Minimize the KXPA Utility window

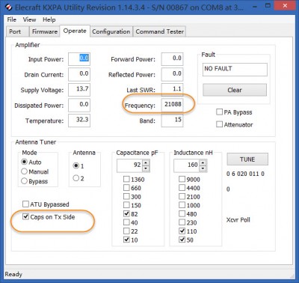coord(255,7)
